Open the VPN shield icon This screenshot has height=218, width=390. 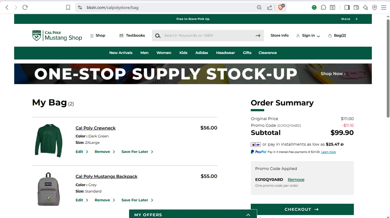click(x=374, y=8)
